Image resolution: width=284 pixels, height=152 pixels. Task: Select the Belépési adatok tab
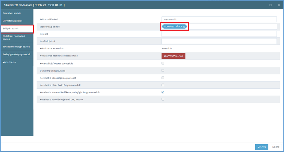coord(17,29)
